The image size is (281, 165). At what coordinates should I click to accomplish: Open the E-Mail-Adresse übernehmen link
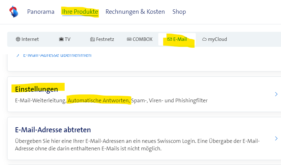57,55
